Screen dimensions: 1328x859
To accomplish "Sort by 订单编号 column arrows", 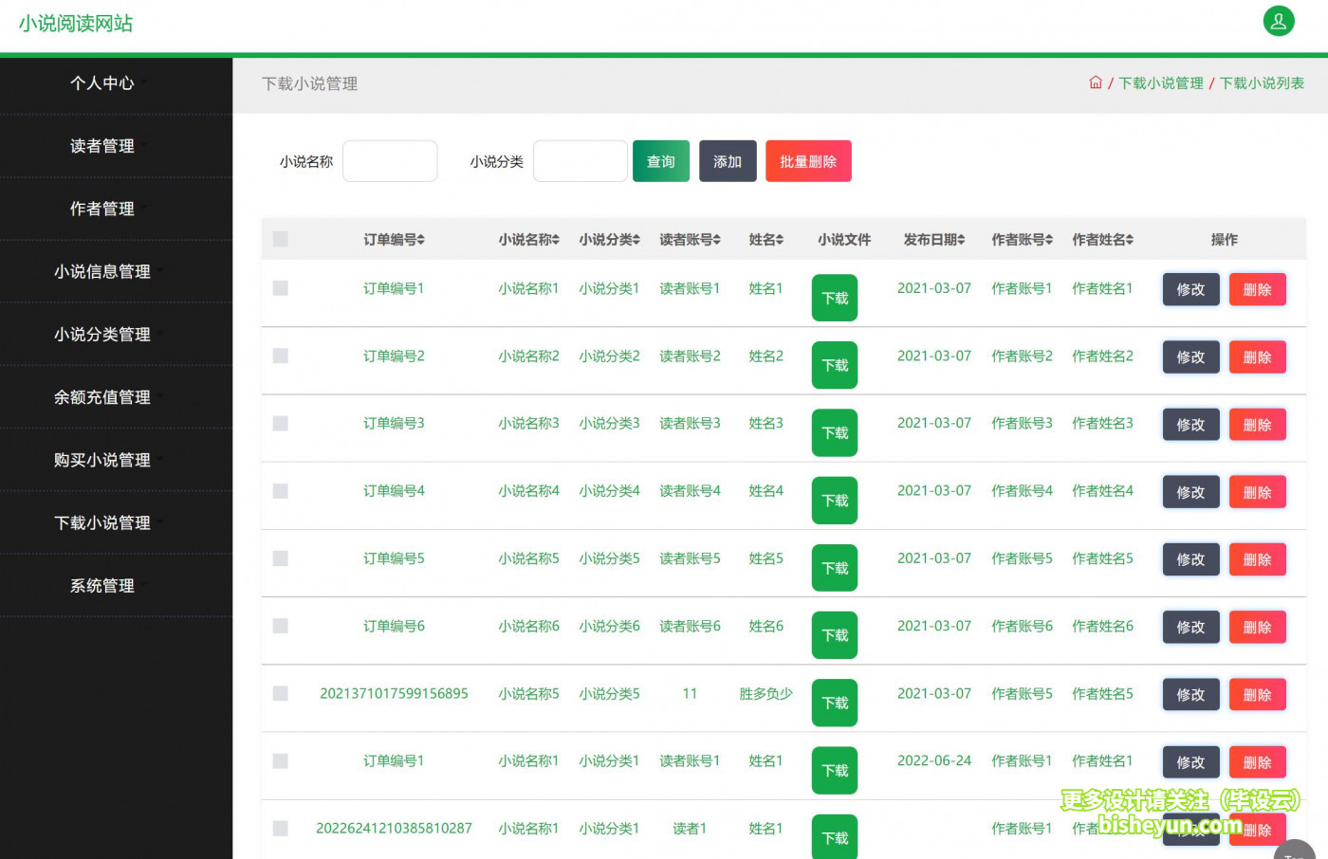I will pyautogui.click(x=420, y=240).
